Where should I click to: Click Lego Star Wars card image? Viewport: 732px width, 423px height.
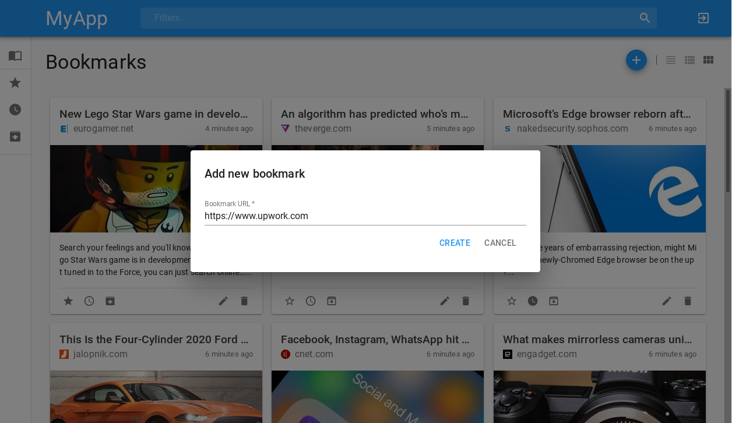pos(120,189)
